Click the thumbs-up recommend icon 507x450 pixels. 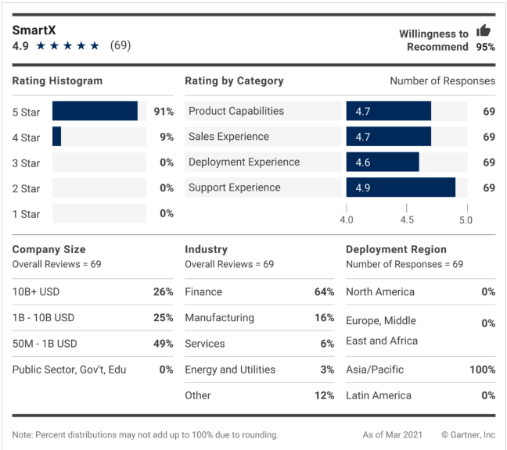(x=484, y=31)
